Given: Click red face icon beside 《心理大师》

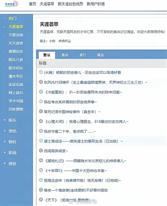Looking at the screenshot, I should point(41,121).
